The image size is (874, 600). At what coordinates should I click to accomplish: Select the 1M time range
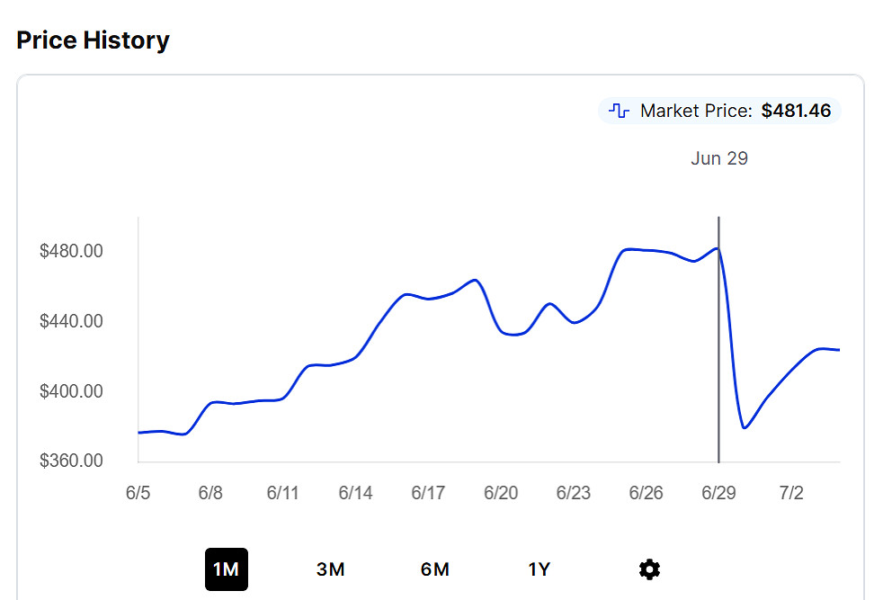click(x=226, y=569)
